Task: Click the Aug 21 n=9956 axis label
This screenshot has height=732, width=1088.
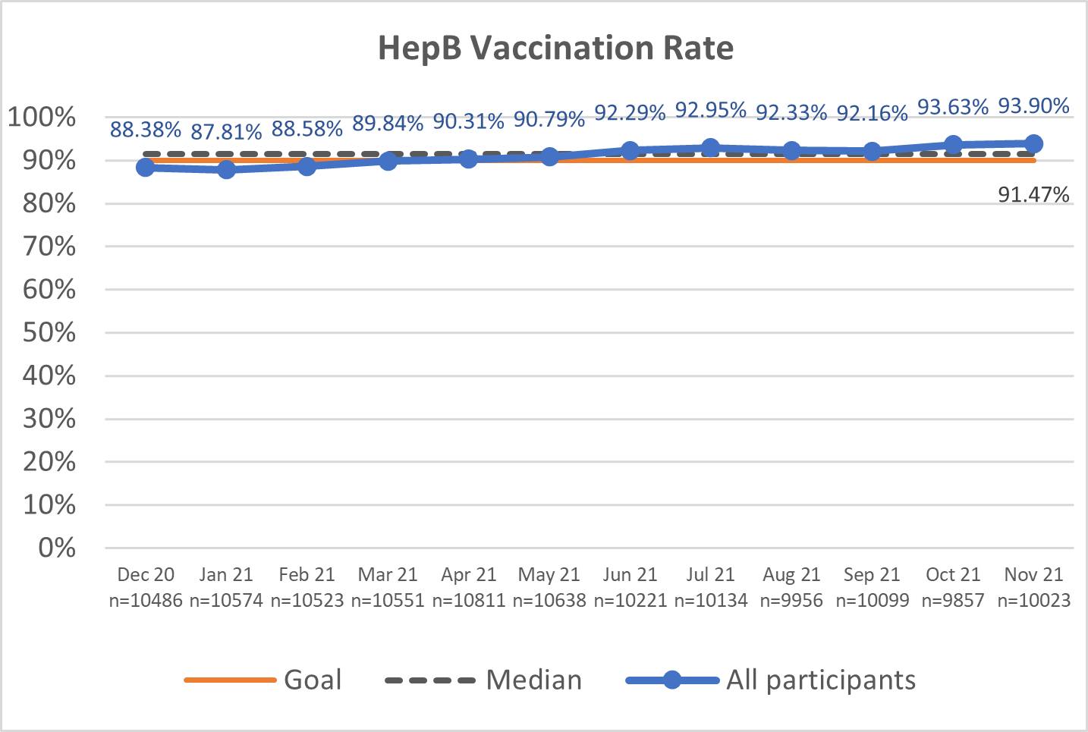Action: pyautogui.click(x=791, y=588)
